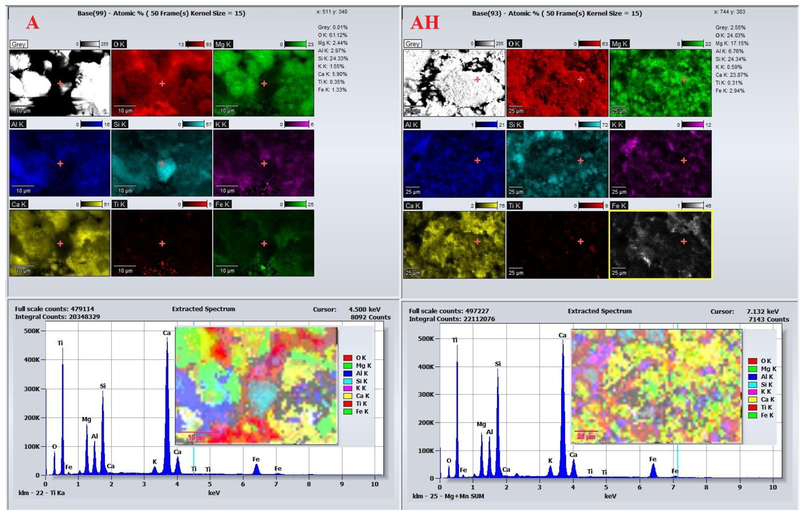Screen dimensions: 805x517
Task: Click the Fe peak at 6.4 keV in panel AH spectrum
Action: point(653,471)
